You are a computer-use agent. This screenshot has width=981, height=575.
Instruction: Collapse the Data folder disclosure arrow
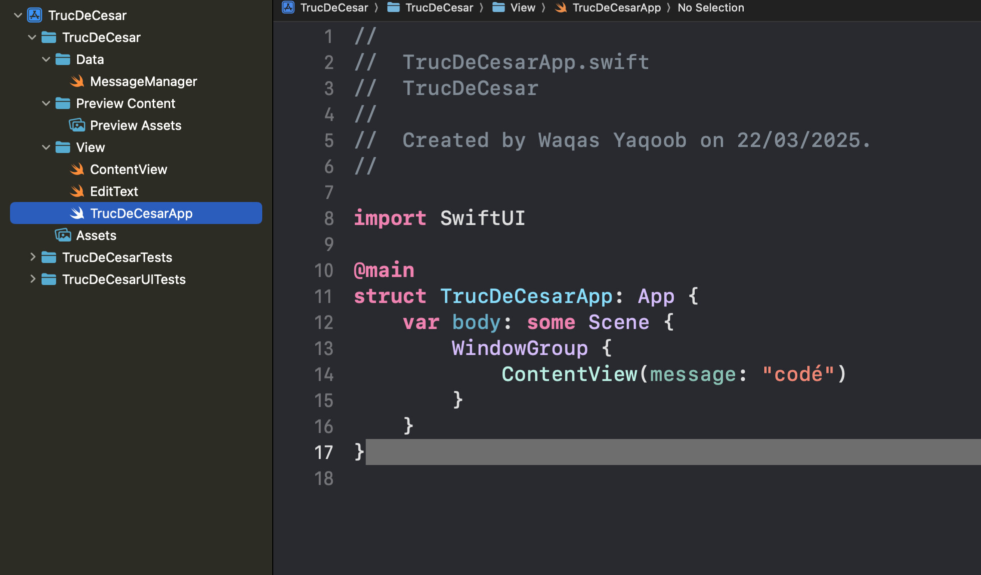[46, 59]
